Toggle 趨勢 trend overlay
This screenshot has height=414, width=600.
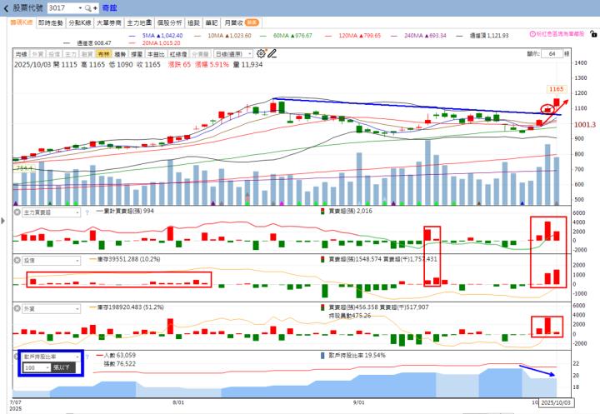click(x=120, y=54)
